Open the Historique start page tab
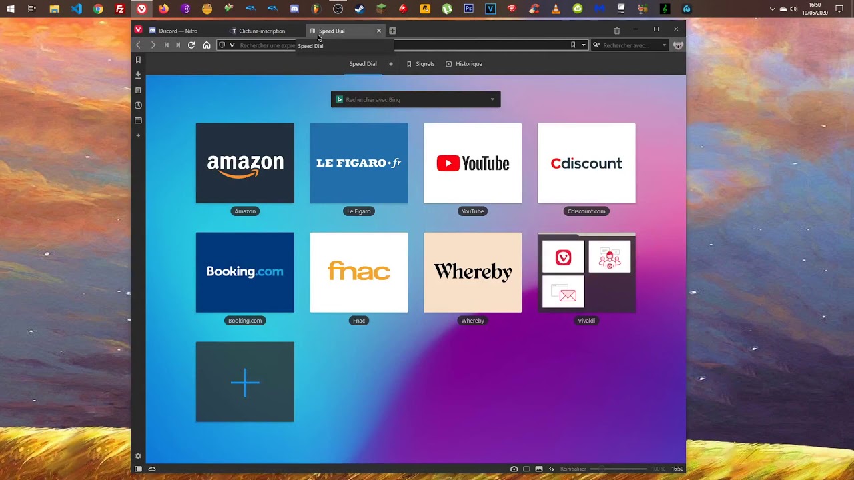The image size is (854, 480). point(464,64)
